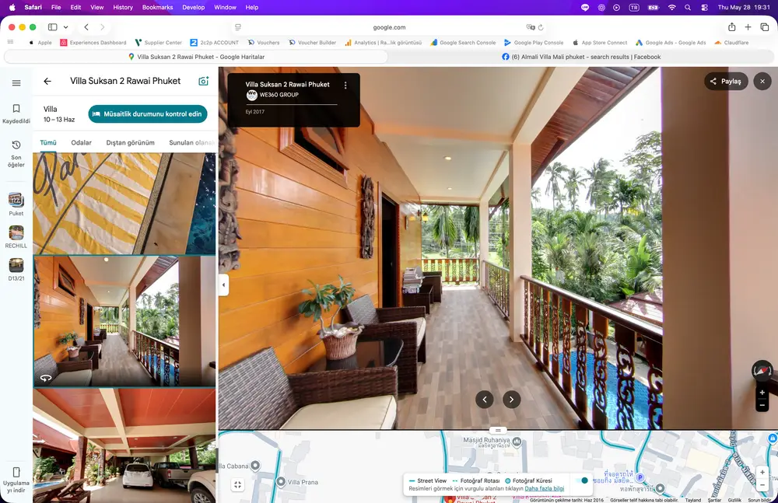Click Uygulamayı indir app download
Image resolution: width=778 pixels, height=503 pixels.
16,480
